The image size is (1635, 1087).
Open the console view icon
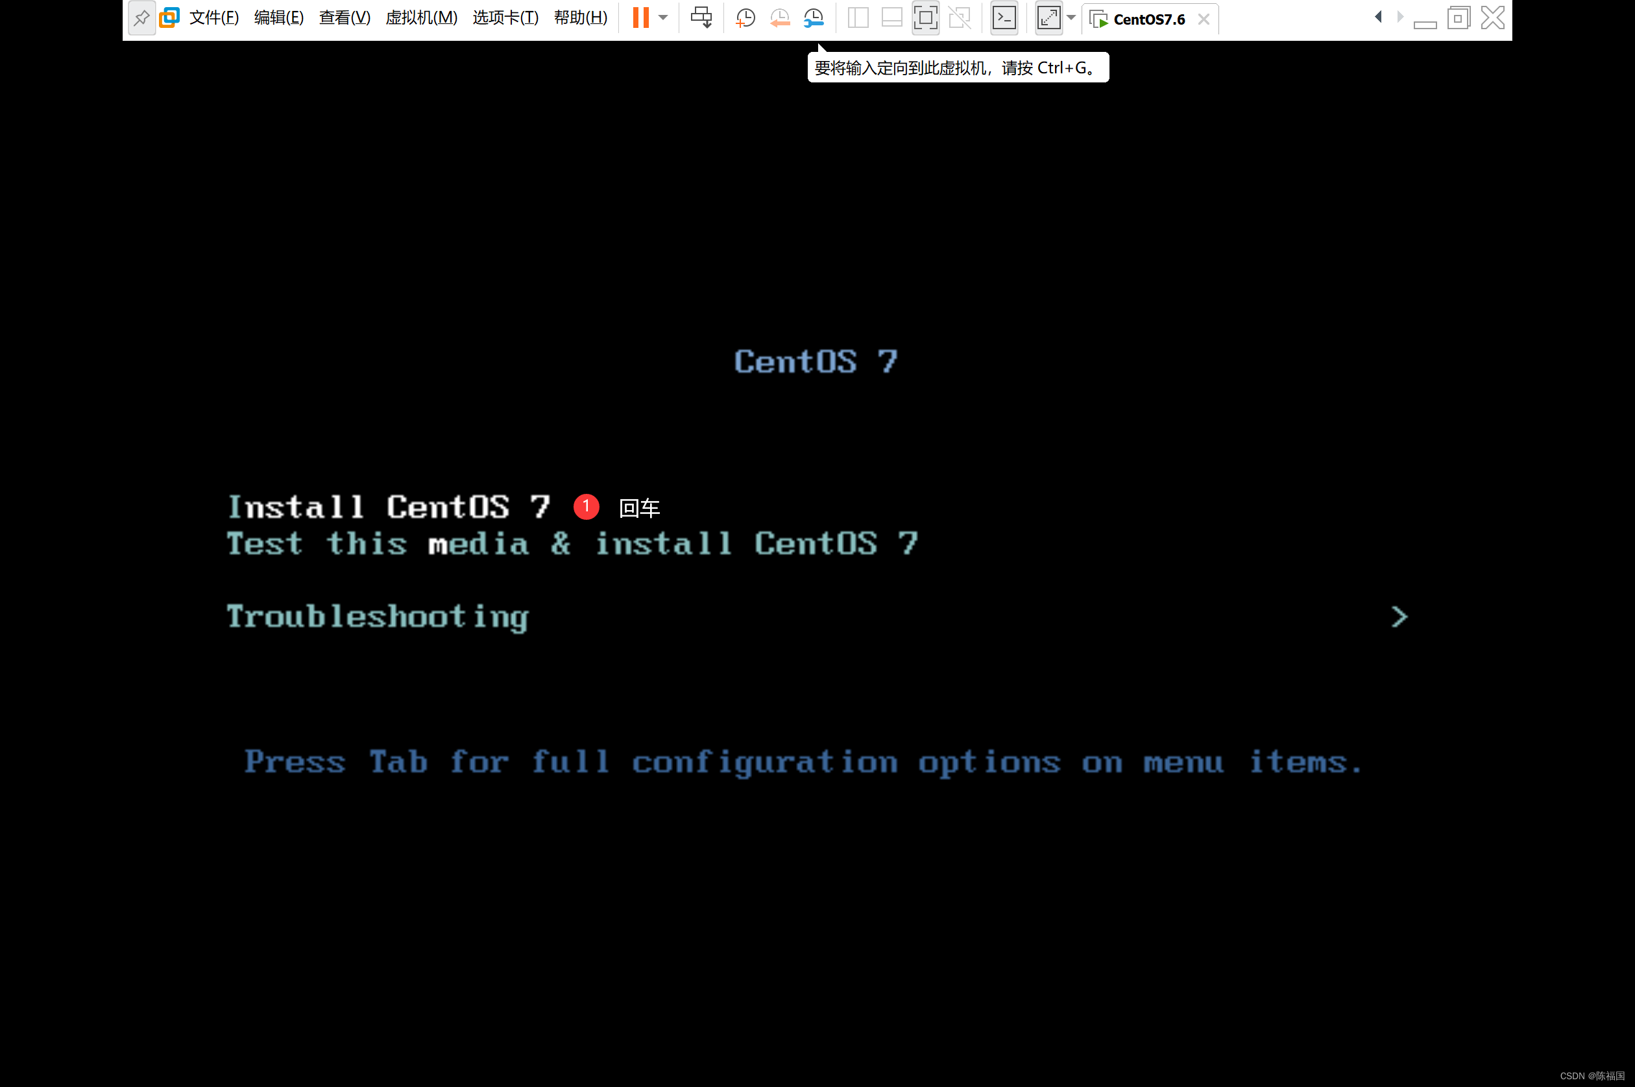[x=1004, y=18]
